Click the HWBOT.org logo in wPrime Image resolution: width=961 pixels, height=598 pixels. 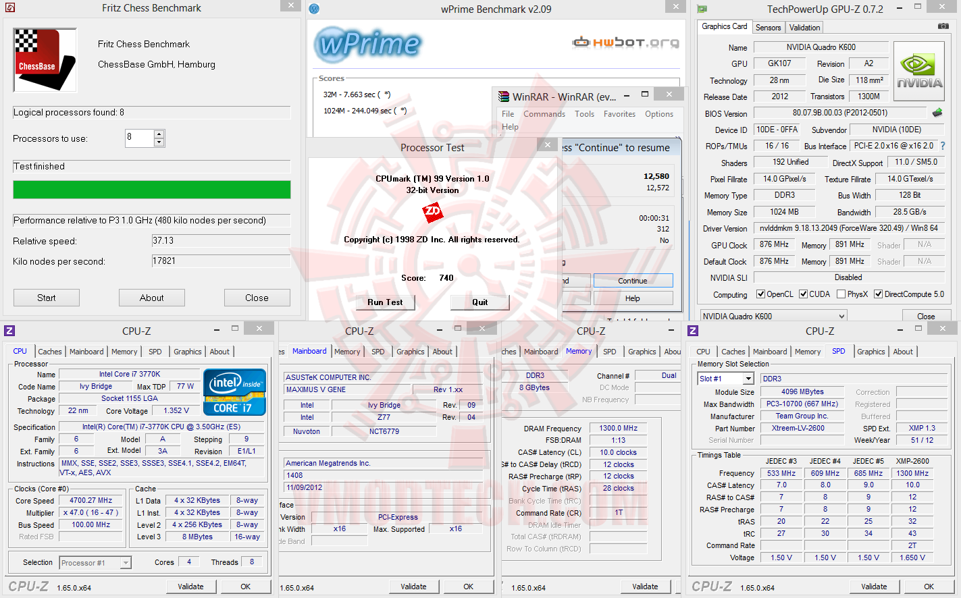click(x=626, y=43)
